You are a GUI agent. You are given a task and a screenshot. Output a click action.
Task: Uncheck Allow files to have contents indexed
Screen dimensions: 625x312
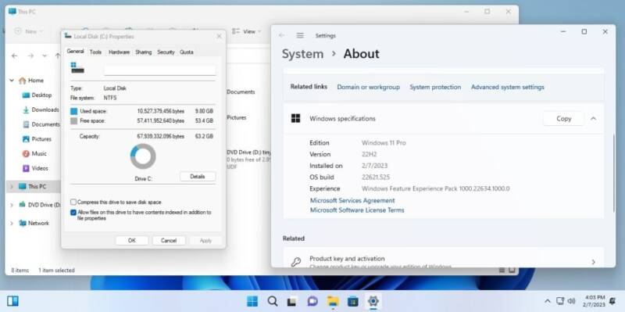[73, 213]
